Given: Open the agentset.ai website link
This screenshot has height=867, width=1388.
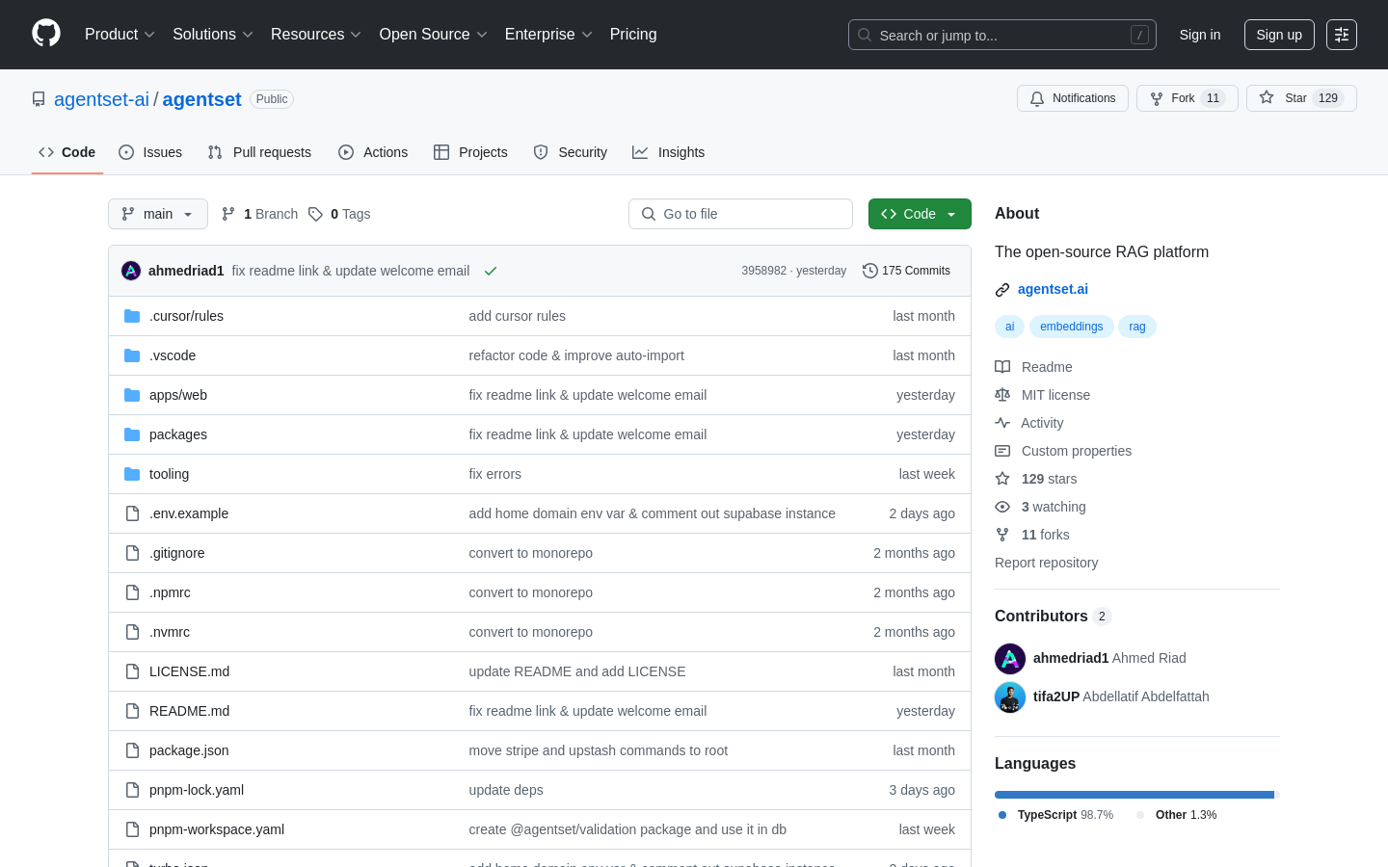Looking at the screenshot, I should [1053, 289].
